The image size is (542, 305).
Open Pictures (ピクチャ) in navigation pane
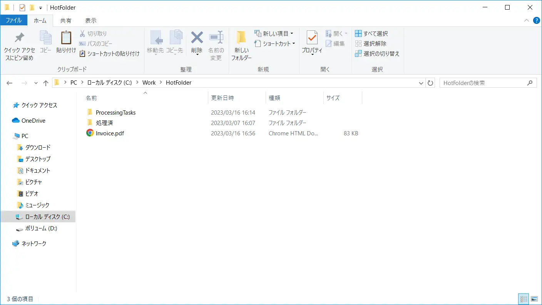click(34, 182)
